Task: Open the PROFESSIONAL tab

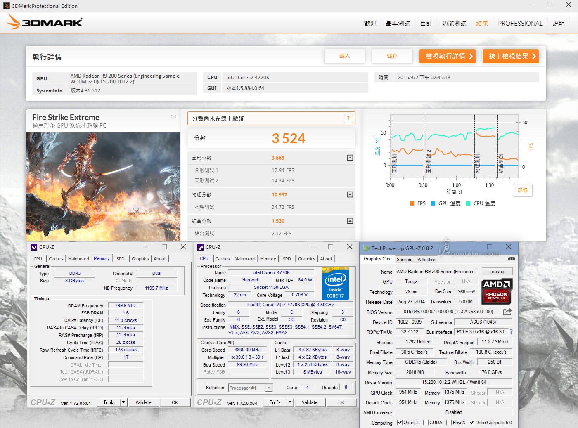Action: coord(520,24)
